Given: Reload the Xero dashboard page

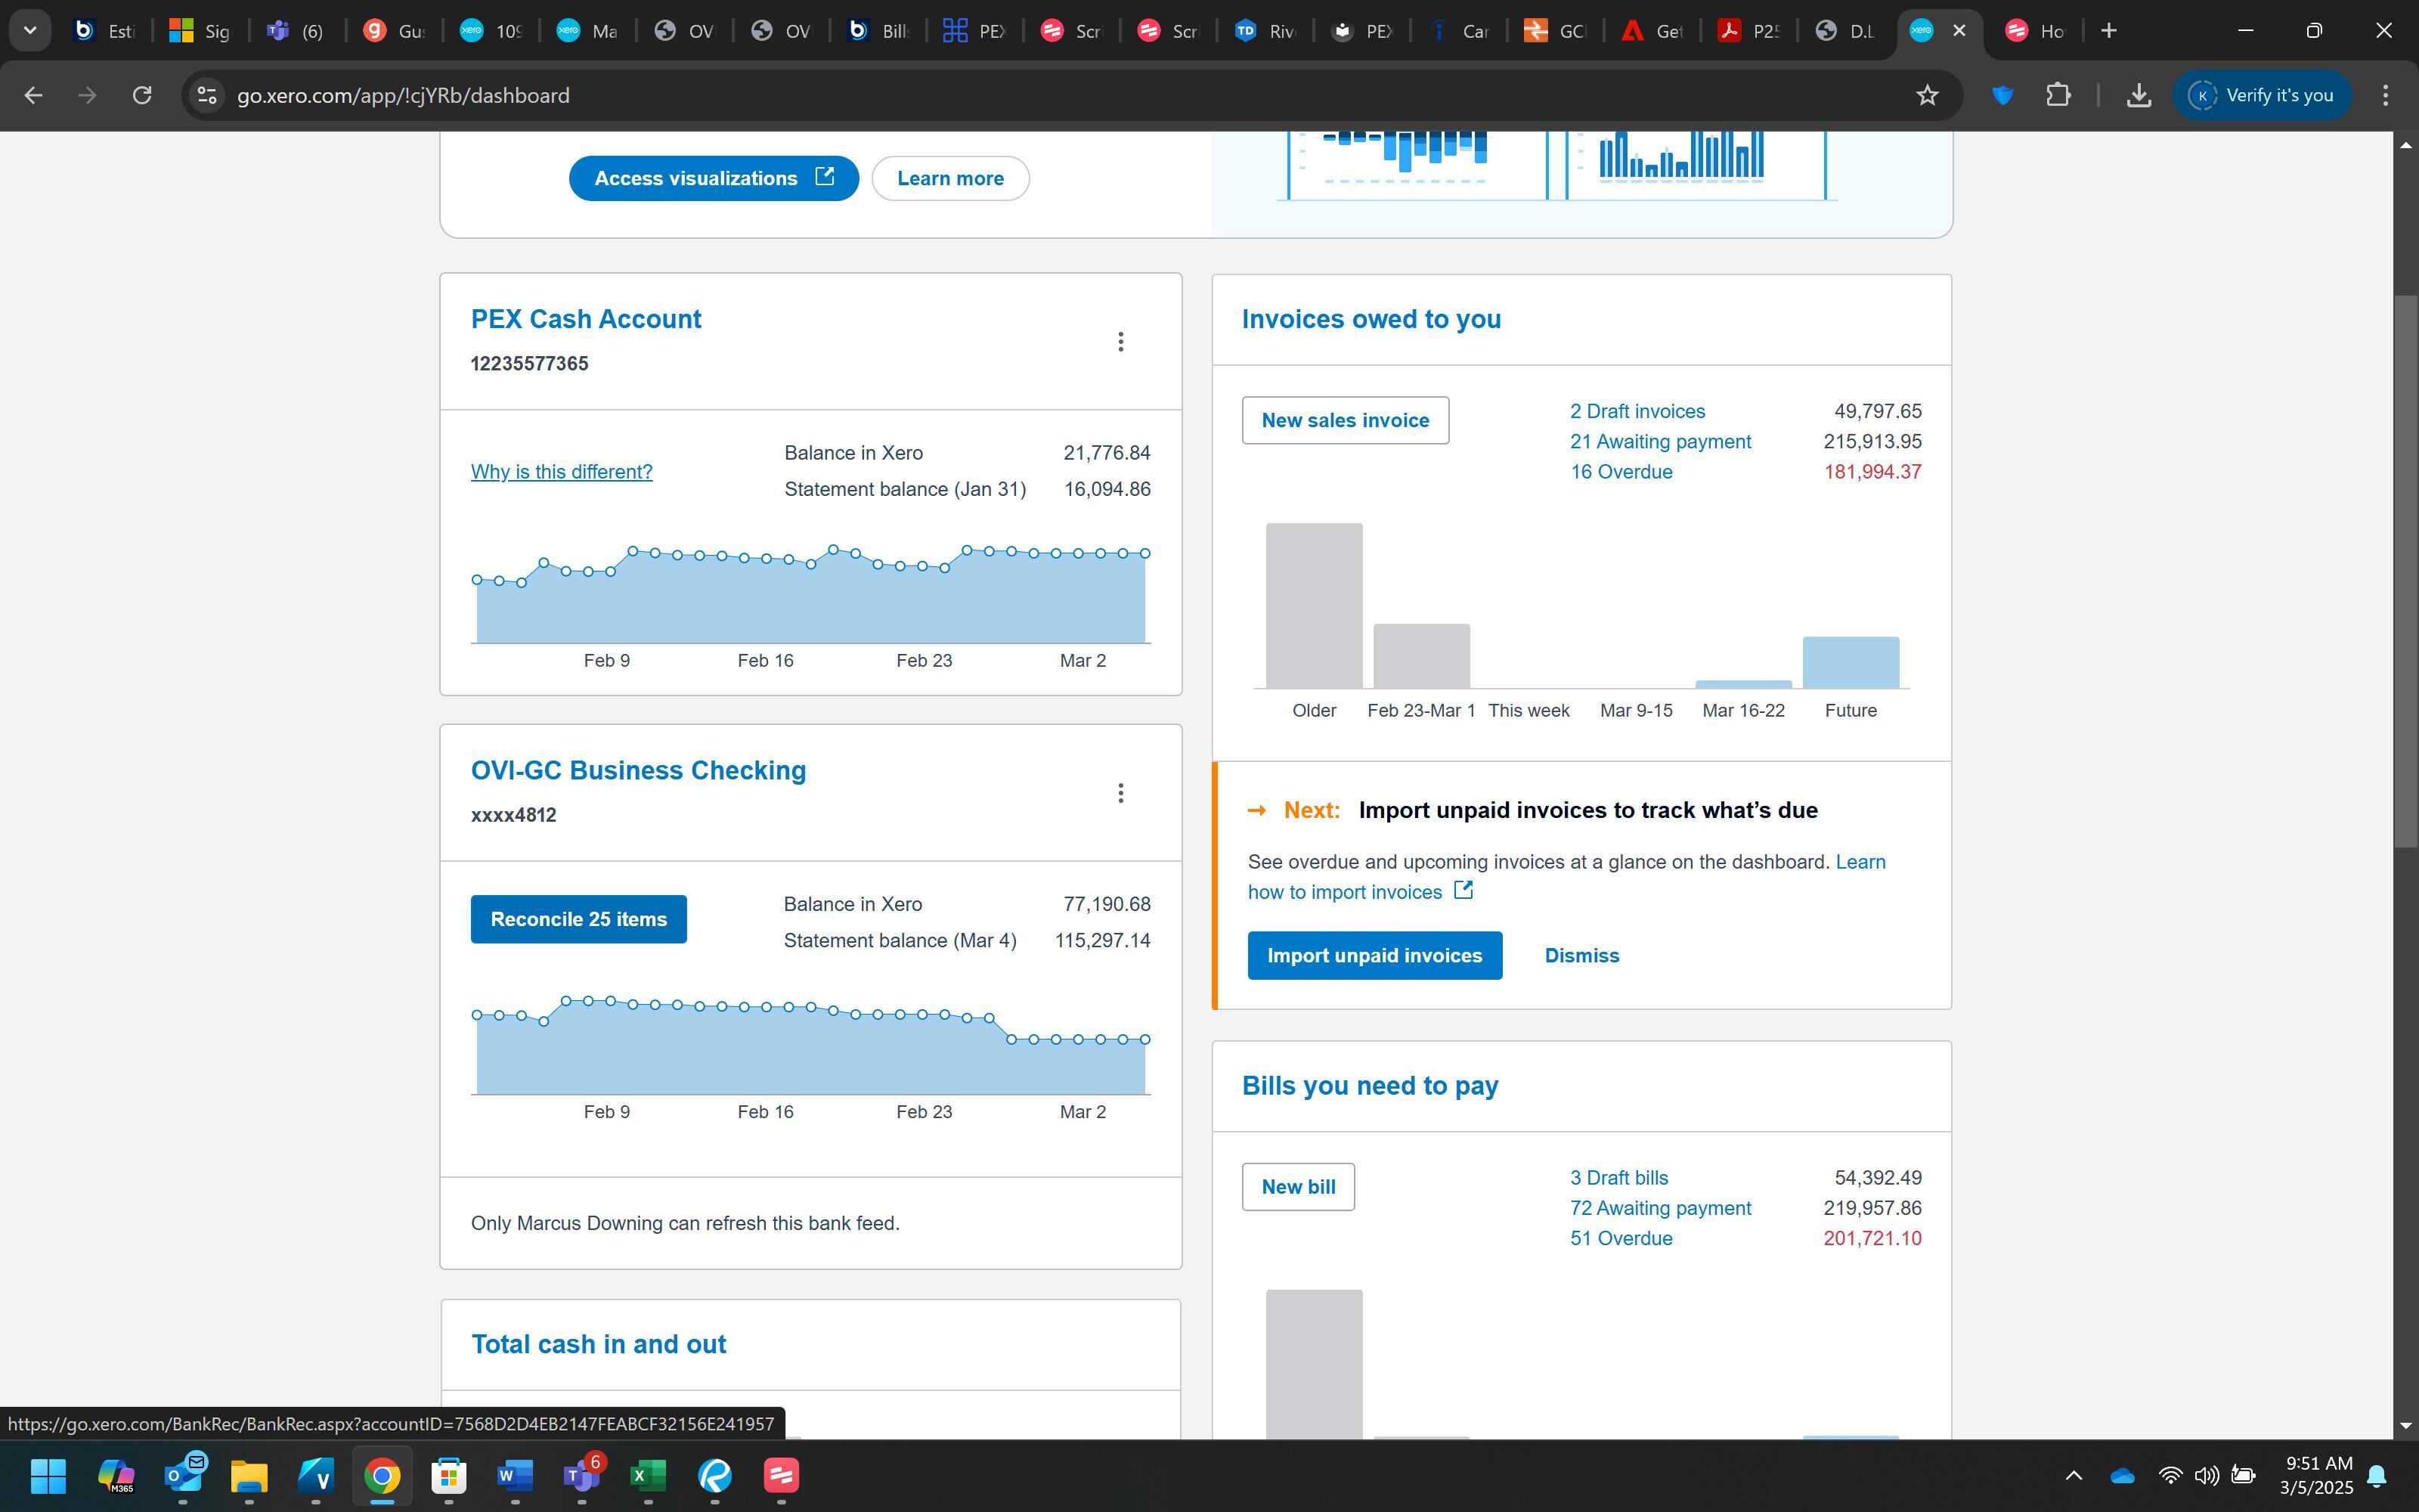Looking at the screenshot, I should click(x=142, y=95).
